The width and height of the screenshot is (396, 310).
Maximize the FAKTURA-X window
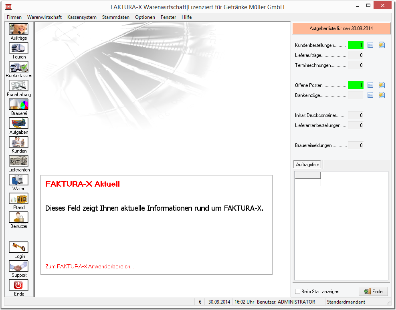pos(368,6)
